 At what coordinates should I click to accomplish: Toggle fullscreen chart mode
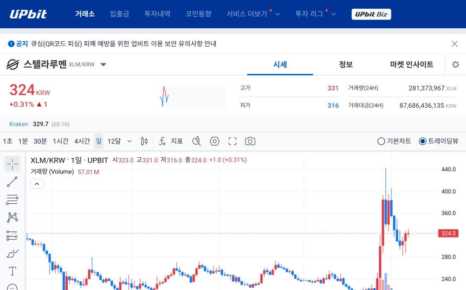[x=232, y=141]
